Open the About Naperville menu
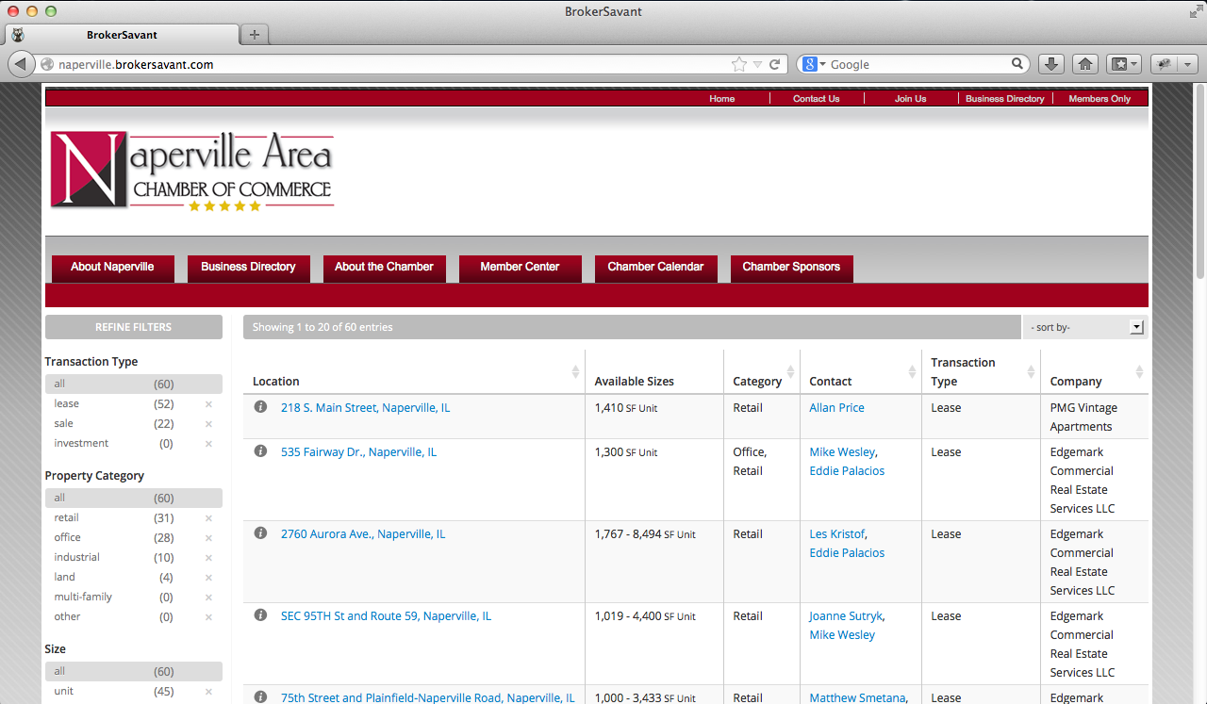 click(x=112, y=268)
